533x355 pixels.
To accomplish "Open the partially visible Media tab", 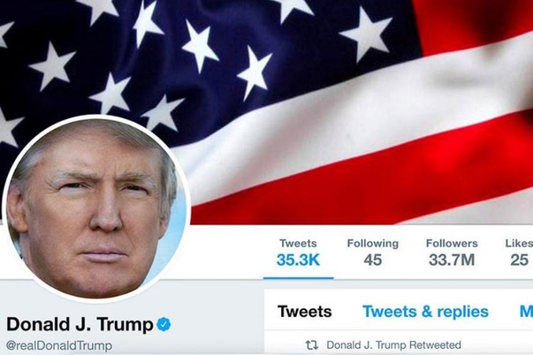I will (x=526, y=311).
